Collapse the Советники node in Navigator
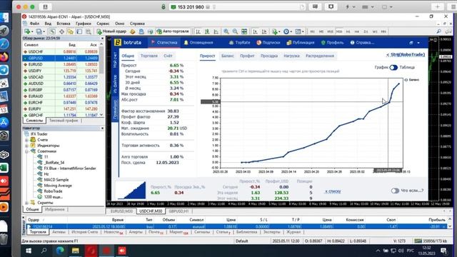The width and height of the screenshot is (457, 257). (x=26, y=151)
